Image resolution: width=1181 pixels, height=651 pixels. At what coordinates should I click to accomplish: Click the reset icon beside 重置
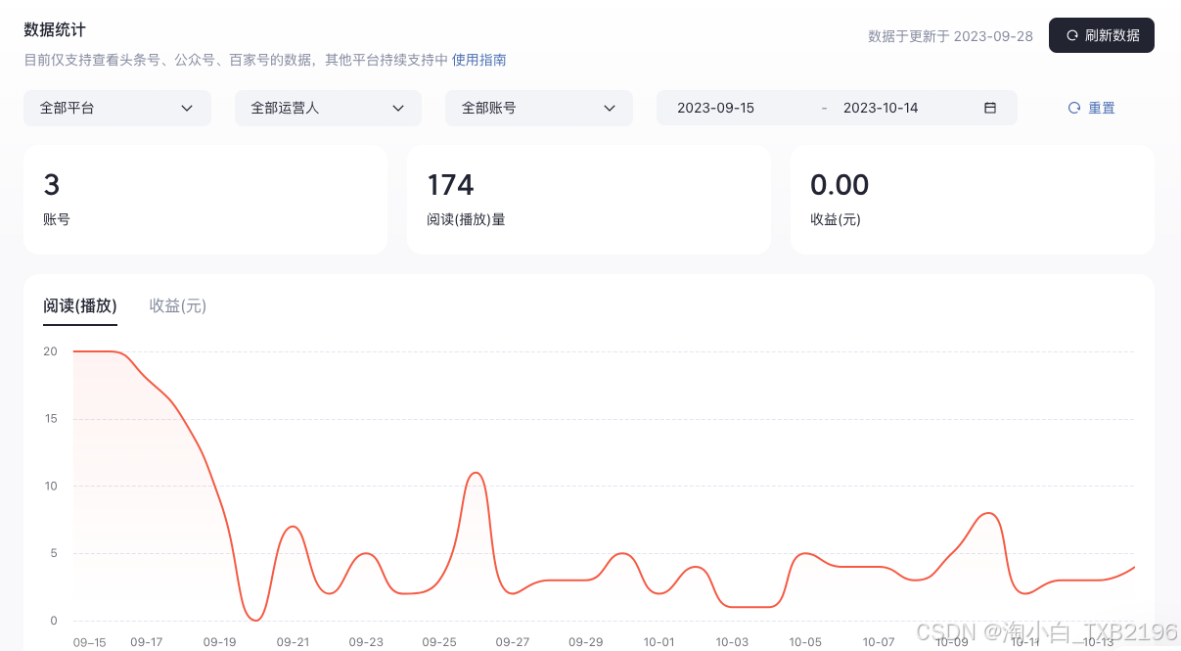point(1074,108)
